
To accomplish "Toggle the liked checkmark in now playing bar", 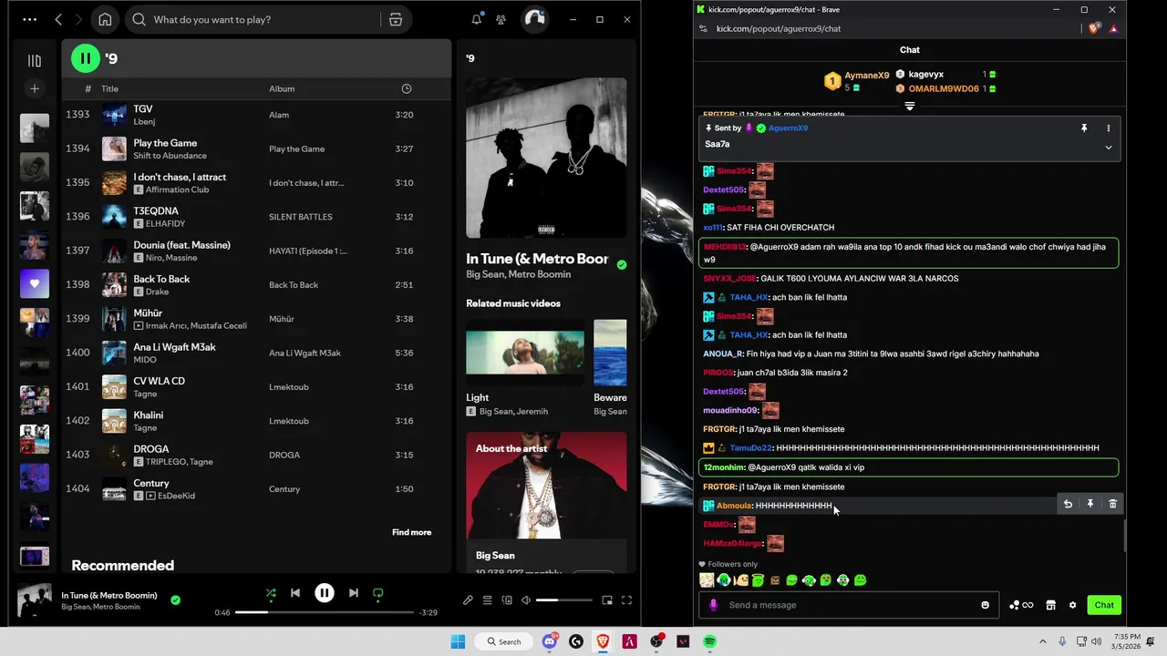I will click(x=175, y=600).
